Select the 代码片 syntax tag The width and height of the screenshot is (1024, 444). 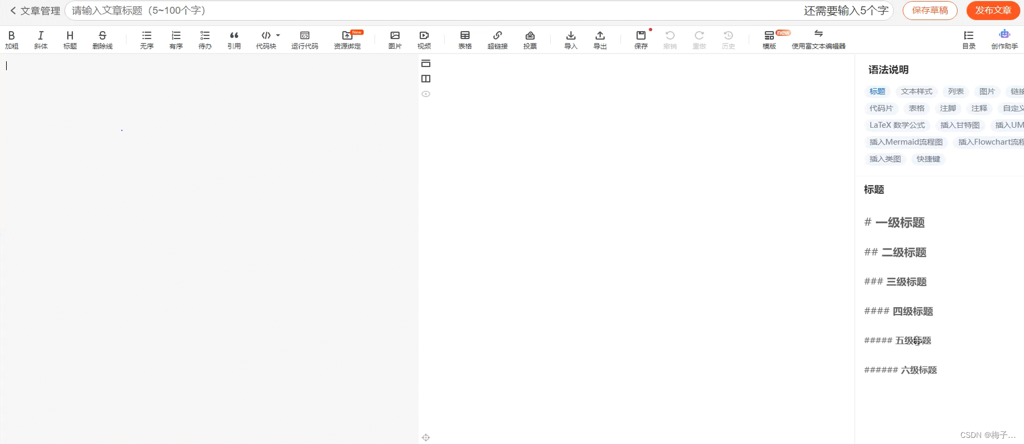point(881,108)
